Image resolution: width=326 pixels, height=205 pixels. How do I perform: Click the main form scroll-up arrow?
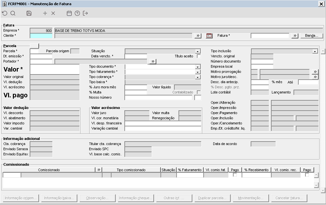click(323, 51)
